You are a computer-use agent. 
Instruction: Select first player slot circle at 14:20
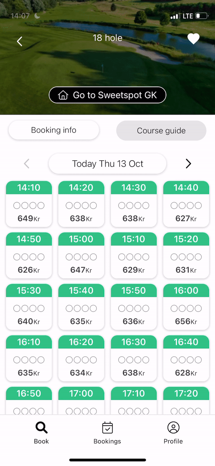click(x=69, y=205)
